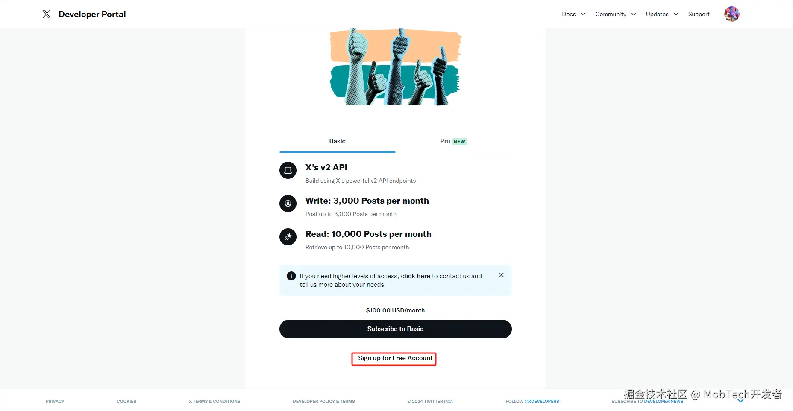Open the Sign up for Free Account link
Screen dimensions: 793x411
395,358
